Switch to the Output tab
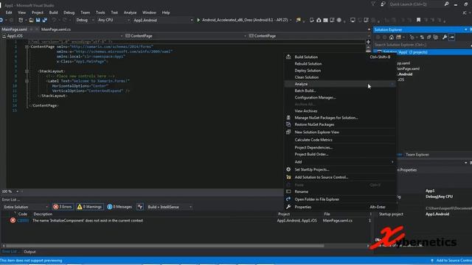This screenshot has width=472, height=265. pos(29,252)
